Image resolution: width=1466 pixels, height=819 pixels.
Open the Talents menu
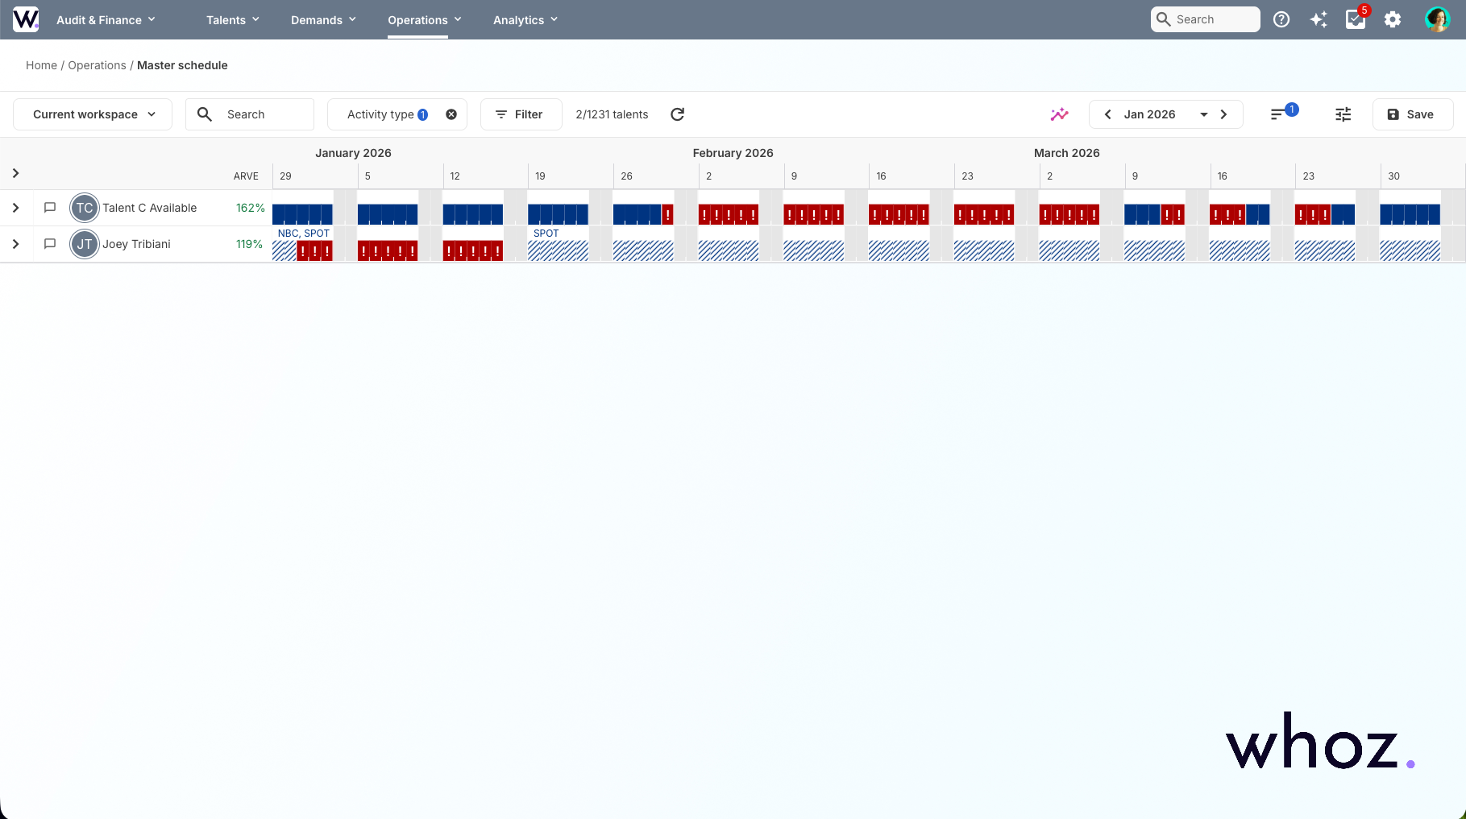pyautogui.click(x=231, y=19)
